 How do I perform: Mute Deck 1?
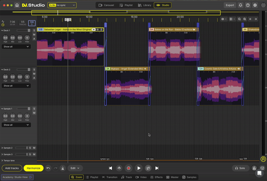point(34,35)
